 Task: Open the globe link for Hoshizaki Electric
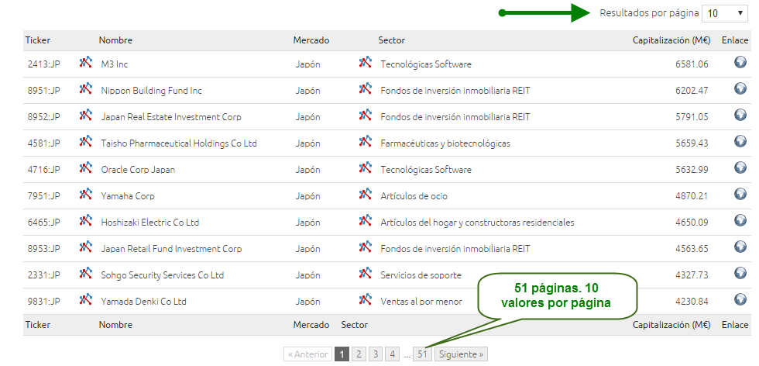tap(740, 220)
